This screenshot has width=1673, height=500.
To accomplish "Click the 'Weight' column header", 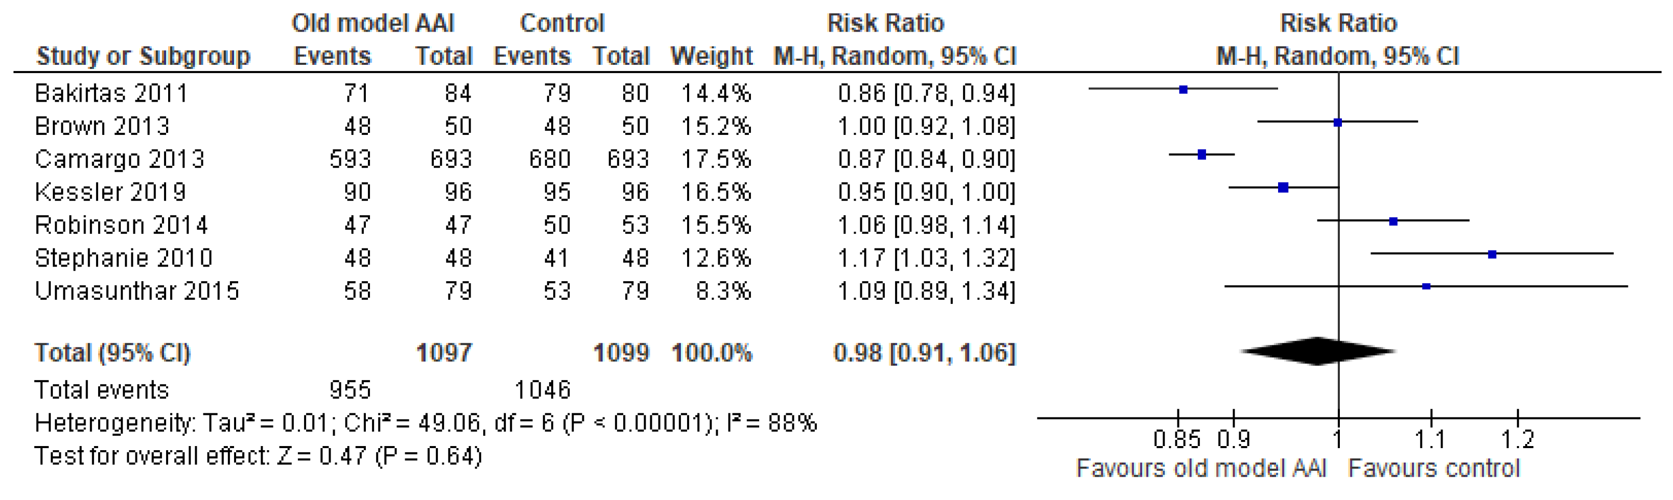I will [x=711, y=57].
